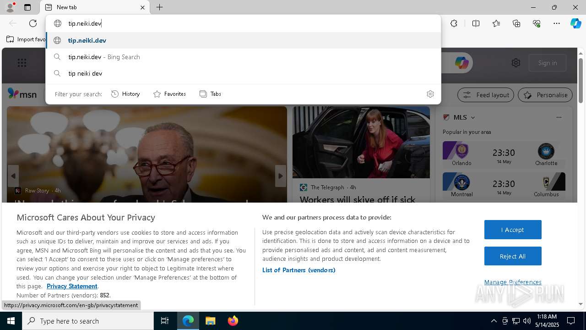The width and height of the screenshot is (586, 330).
Task: Filter search by History
Action: [x=125, y=94]
